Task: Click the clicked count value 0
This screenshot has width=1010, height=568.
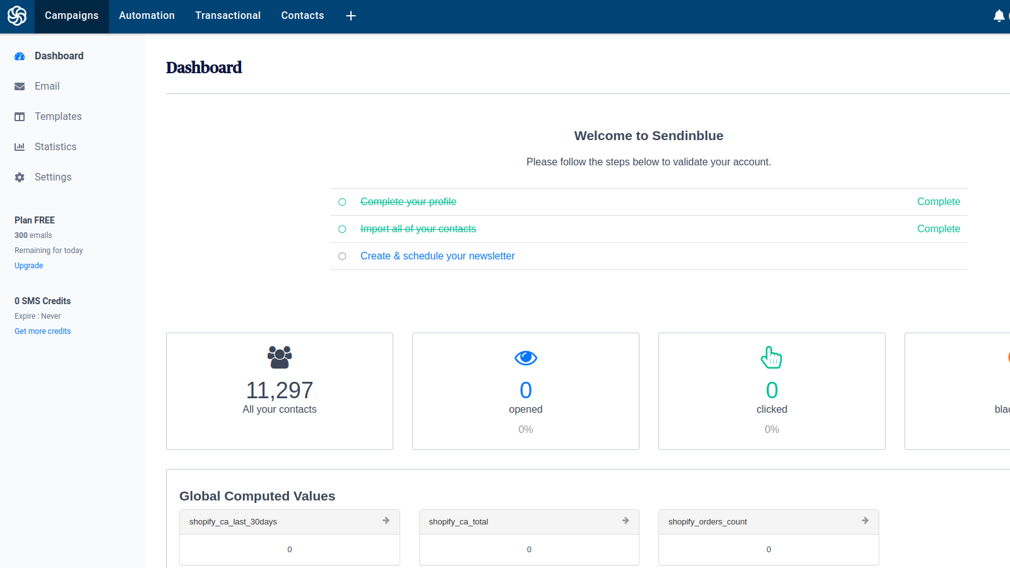Action: coord(772,391)
